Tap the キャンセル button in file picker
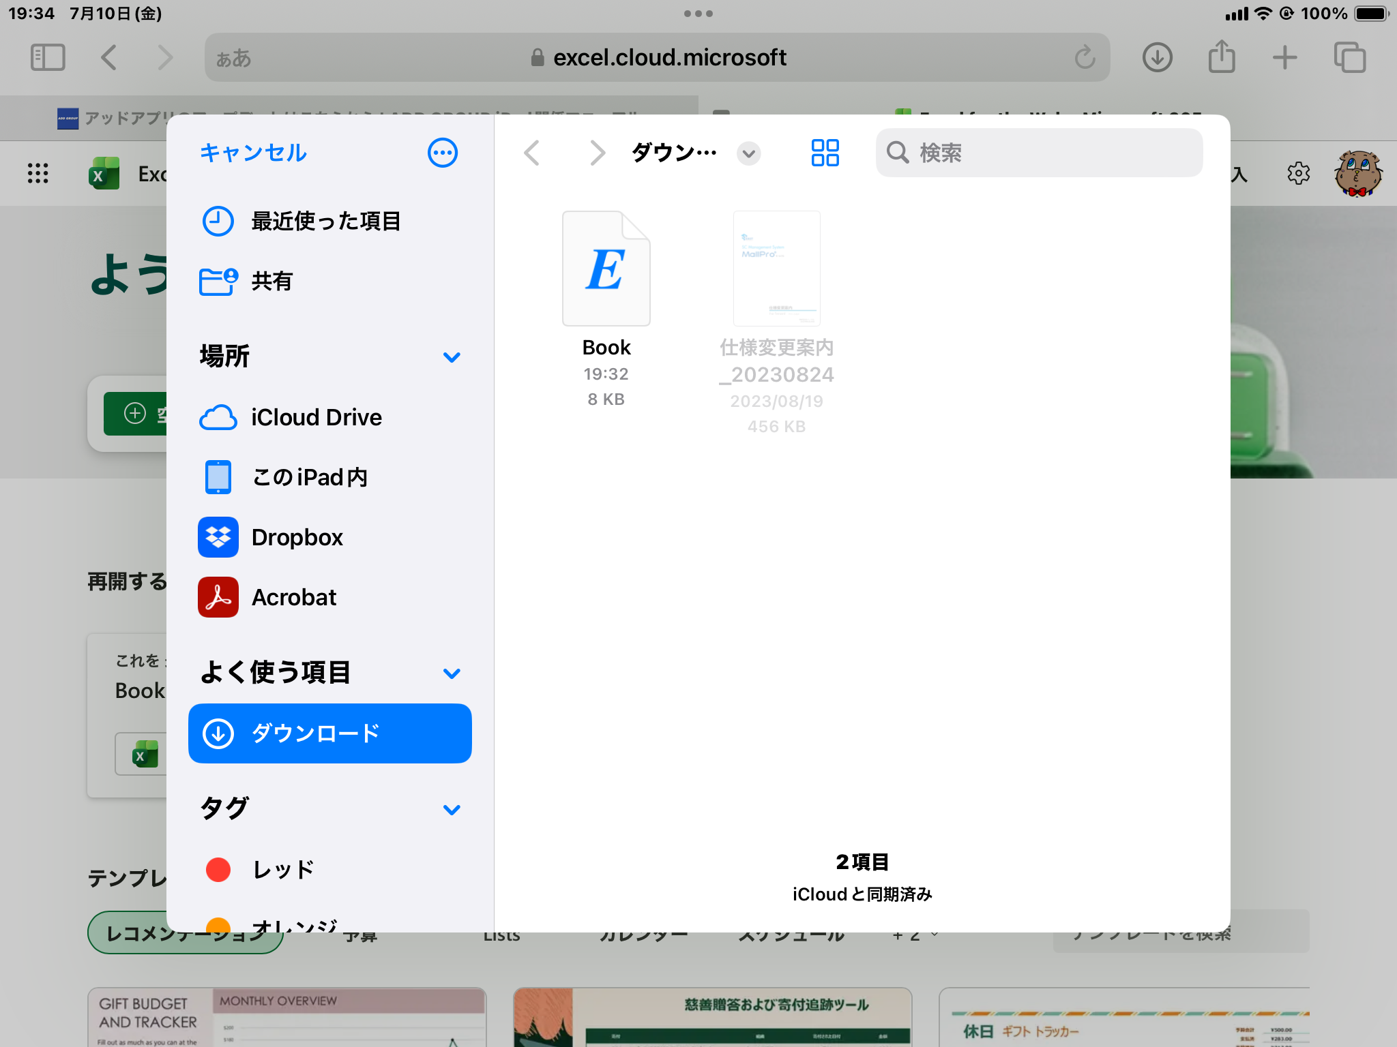1397x1047 pixels. coord(253,153)
